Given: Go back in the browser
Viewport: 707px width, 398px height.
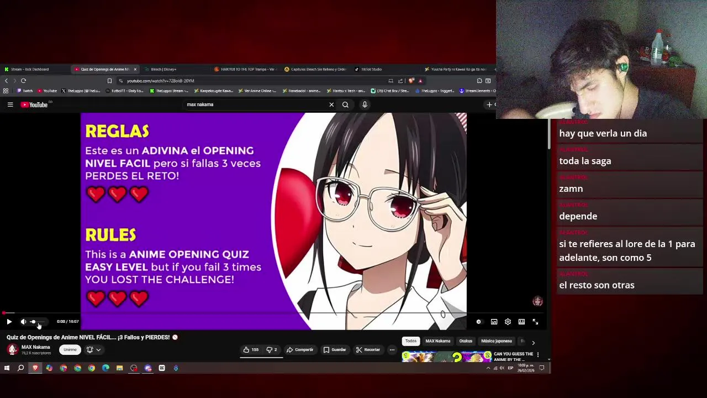Looking at the screenshot, I should [x=6, y=81].
